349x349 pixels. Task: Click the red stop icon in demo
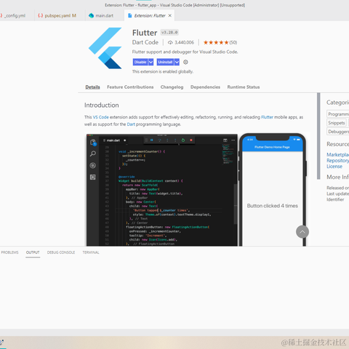click(191, 140)
